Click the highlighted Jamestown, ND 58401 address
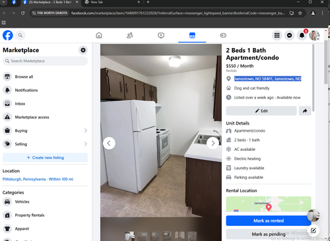 (267, 78)
